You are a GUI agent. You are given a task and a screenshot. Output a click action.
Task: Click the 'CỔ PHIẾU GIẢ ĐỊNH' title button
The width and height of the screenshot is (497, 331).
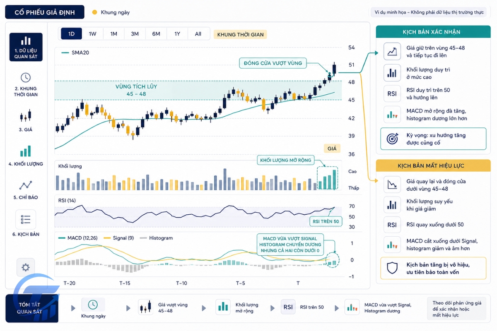45,12
